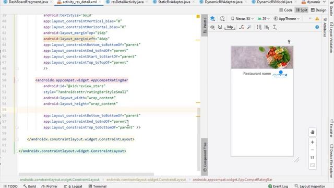Open the Profiler tool window
This screenshot has width=334, height=188.
click(x=50, y=186)
